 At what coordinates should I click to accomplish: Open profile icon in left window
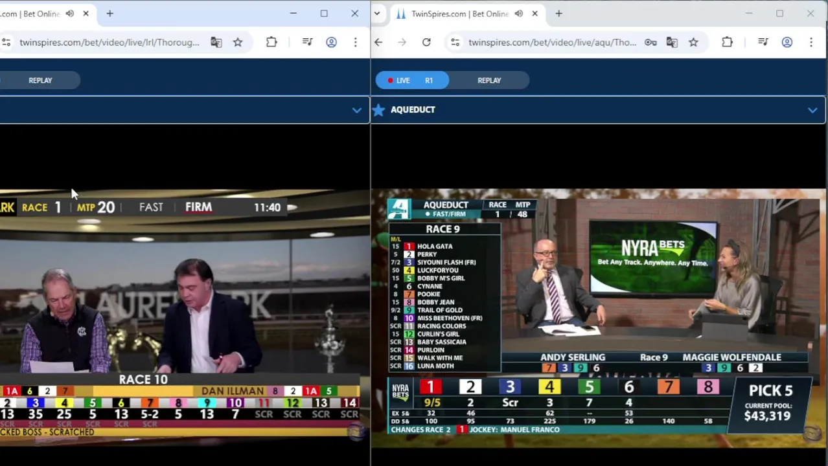(331, 42)
